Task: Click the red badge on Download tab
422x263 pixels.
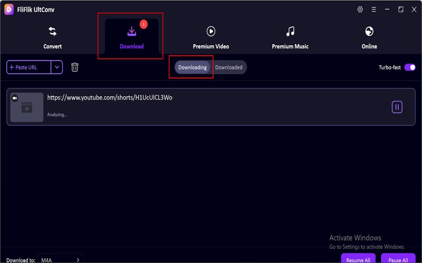Action: click(x=143, y=24)
